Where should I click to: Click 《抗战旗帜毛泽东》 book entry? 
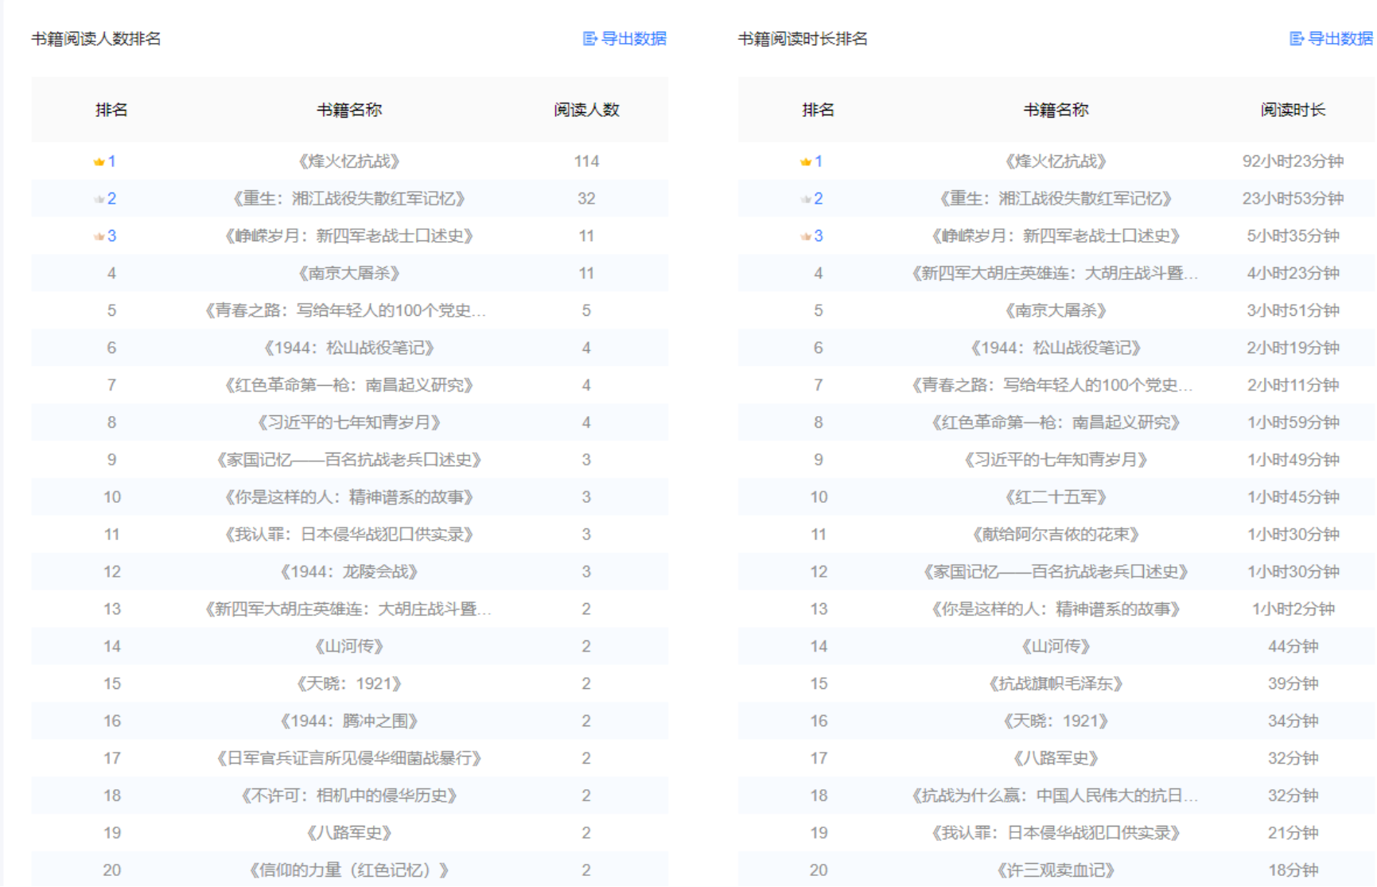[x=1056, y=684]
